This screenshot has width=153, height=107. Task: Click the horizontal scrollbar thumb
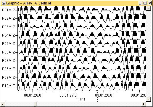[35, 104]
